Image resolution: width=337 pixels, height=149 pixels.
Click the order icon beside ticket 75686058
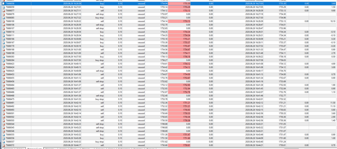click(x=3, y=4)
